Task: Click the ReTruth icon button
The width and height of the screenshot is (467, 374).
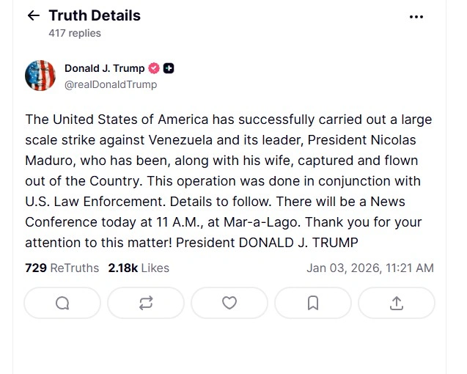Action: [x=146, y=303]
